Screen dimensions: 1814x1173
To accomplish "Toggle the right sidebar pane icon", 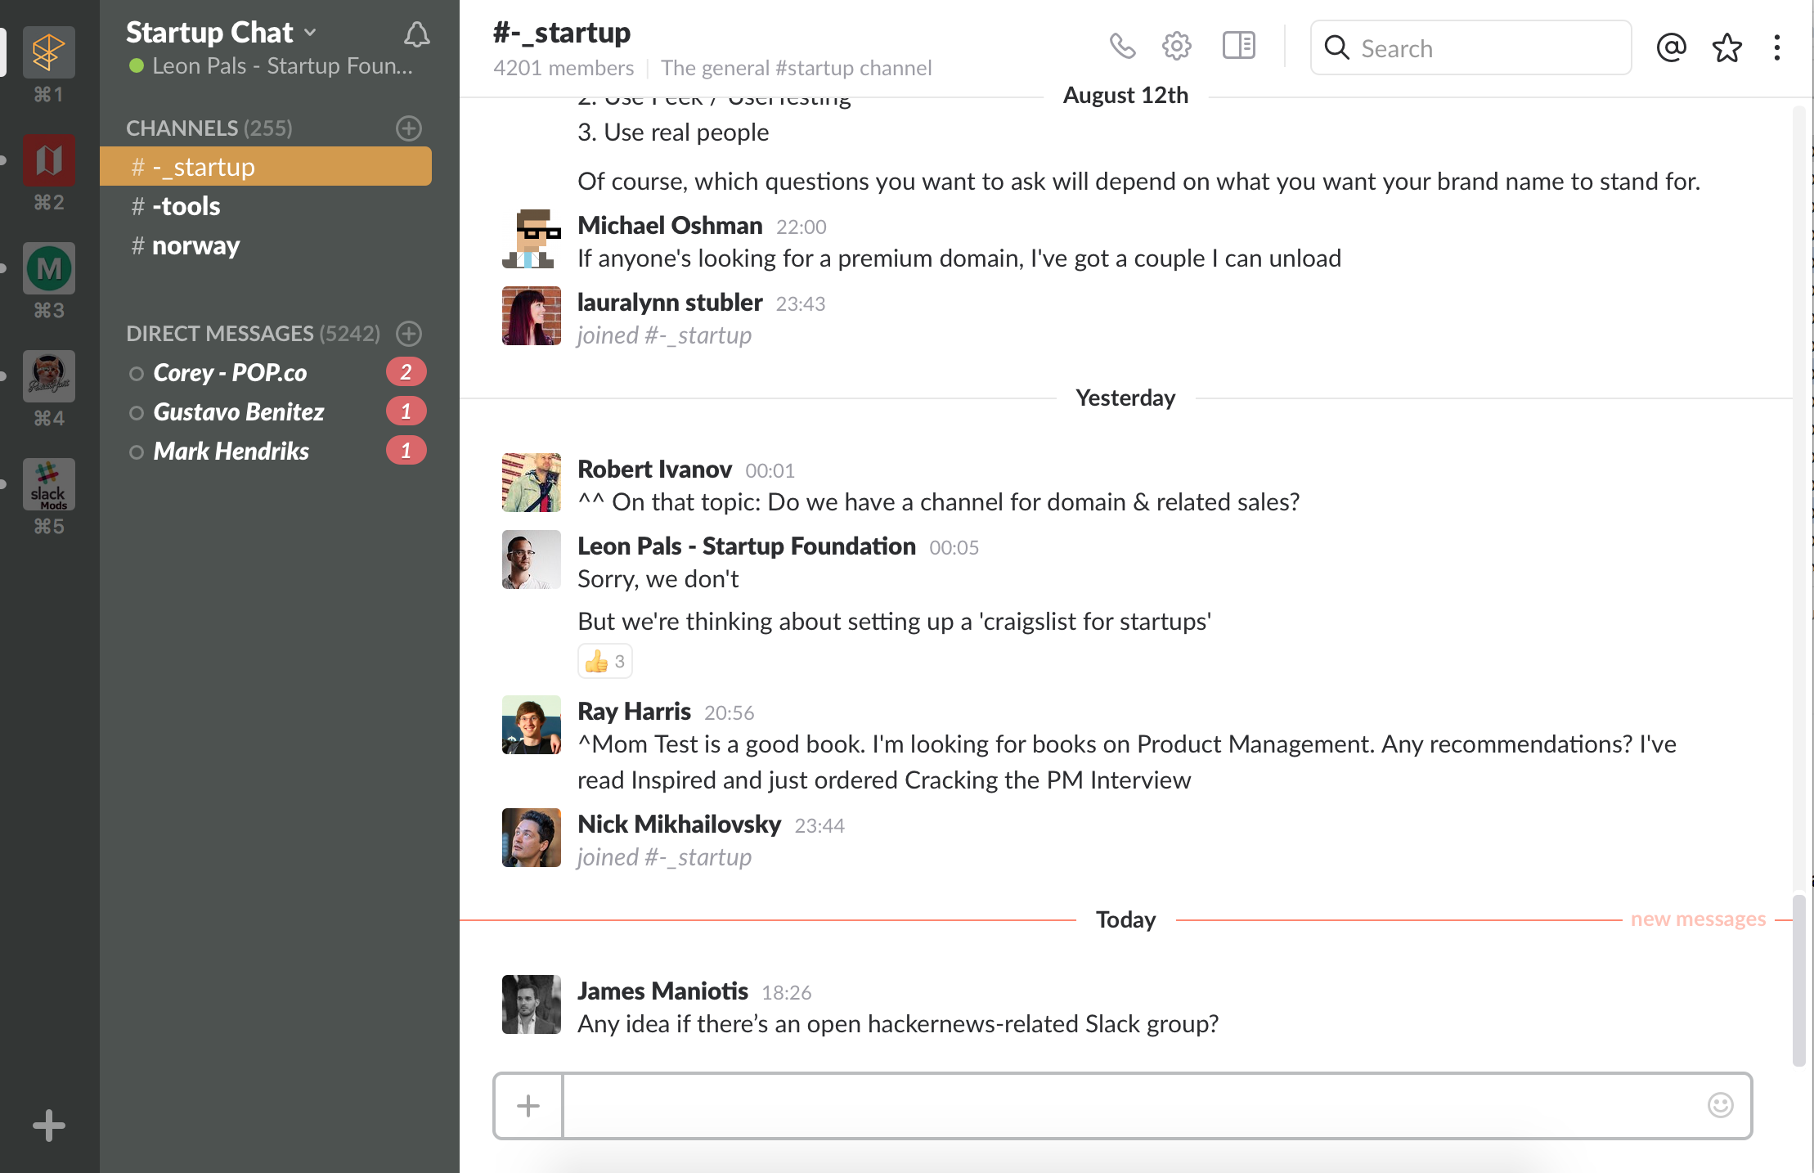I will click(x=1238, y=46).
